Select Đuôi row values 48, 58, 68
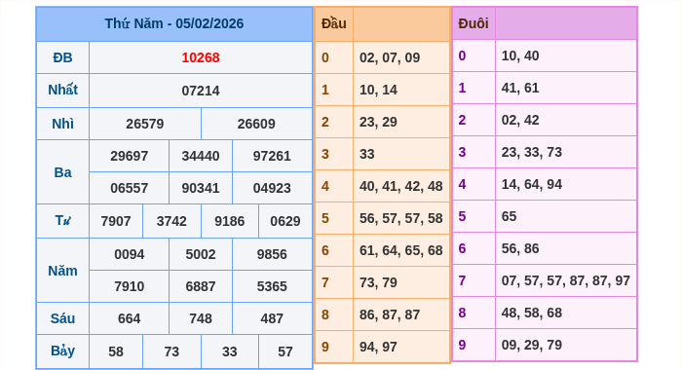This screenshot has width=682, height=370. [532, 314]
